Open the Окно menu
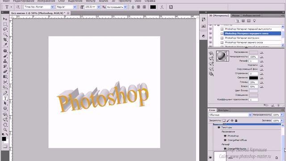 tap(138, 1)
